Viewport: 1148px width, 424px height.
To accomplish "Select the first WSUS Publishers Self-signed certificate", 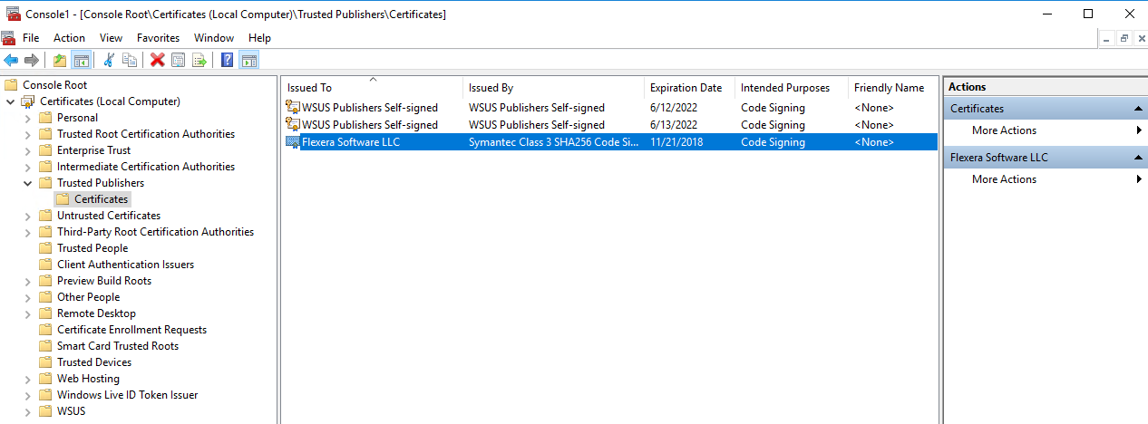I will point(369,108).
